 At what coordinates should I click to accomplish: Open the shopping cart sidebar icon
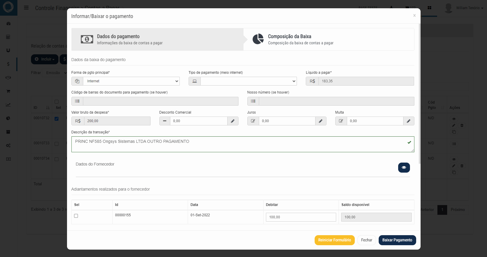pos(8,91)
